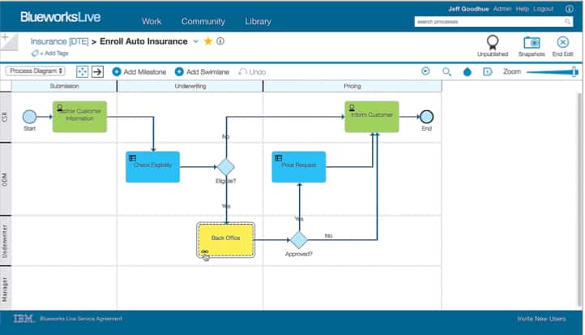Viewport: 585px width, 335px height.
Task: Open the Process Diagram view dropdown
Action: 35,71
